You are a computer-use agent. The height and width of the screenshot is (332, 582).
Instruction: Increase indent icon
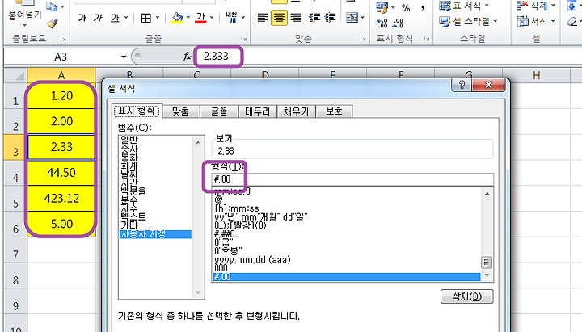pyautogui.click(x=330, y=18)
